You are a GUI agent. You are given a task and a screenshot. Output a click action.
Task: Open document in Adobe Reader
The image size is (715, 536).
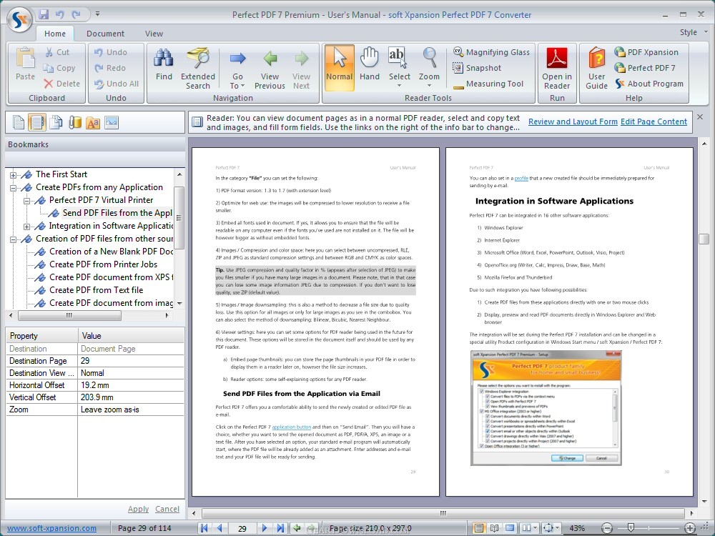click(x=557, y=69)
